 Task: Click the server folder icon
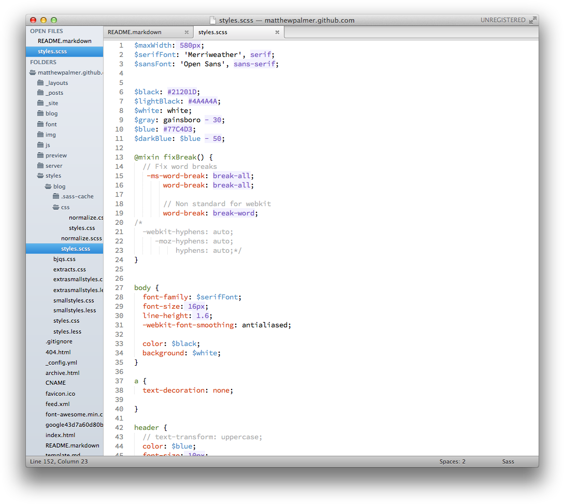[x=41, y=165]
